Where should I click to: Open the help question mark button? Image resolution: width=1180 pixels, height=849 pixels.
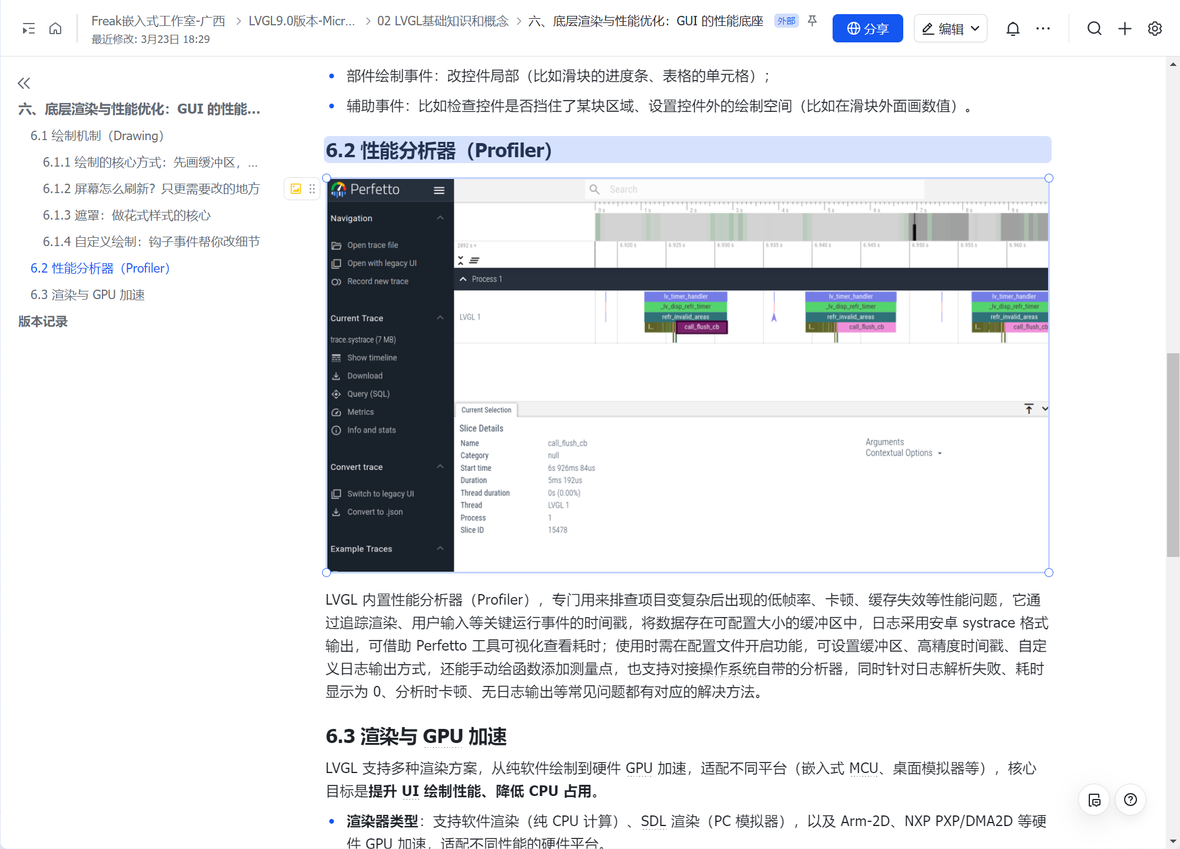pyautogui.click(x=1130, y=800)
